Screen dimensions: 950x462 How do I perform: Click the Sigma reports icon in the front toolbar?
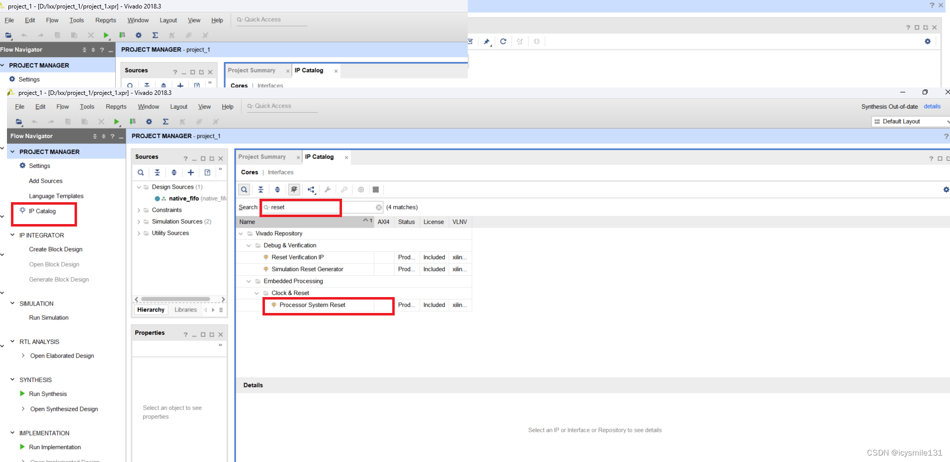166,122
